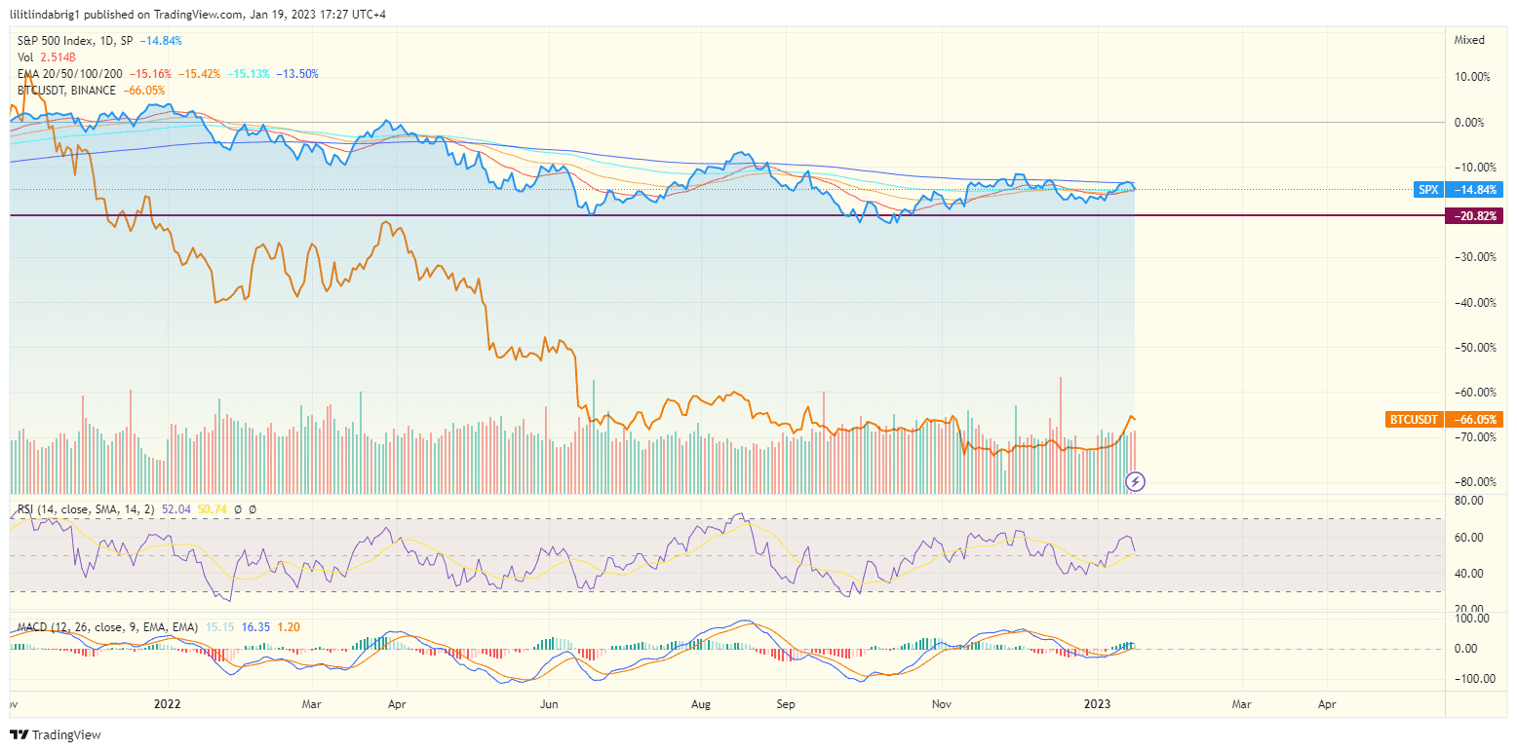Select the orange BTCUSDT price tag
Viewport: 1517px width, 752px height.
pos(1413,419)
